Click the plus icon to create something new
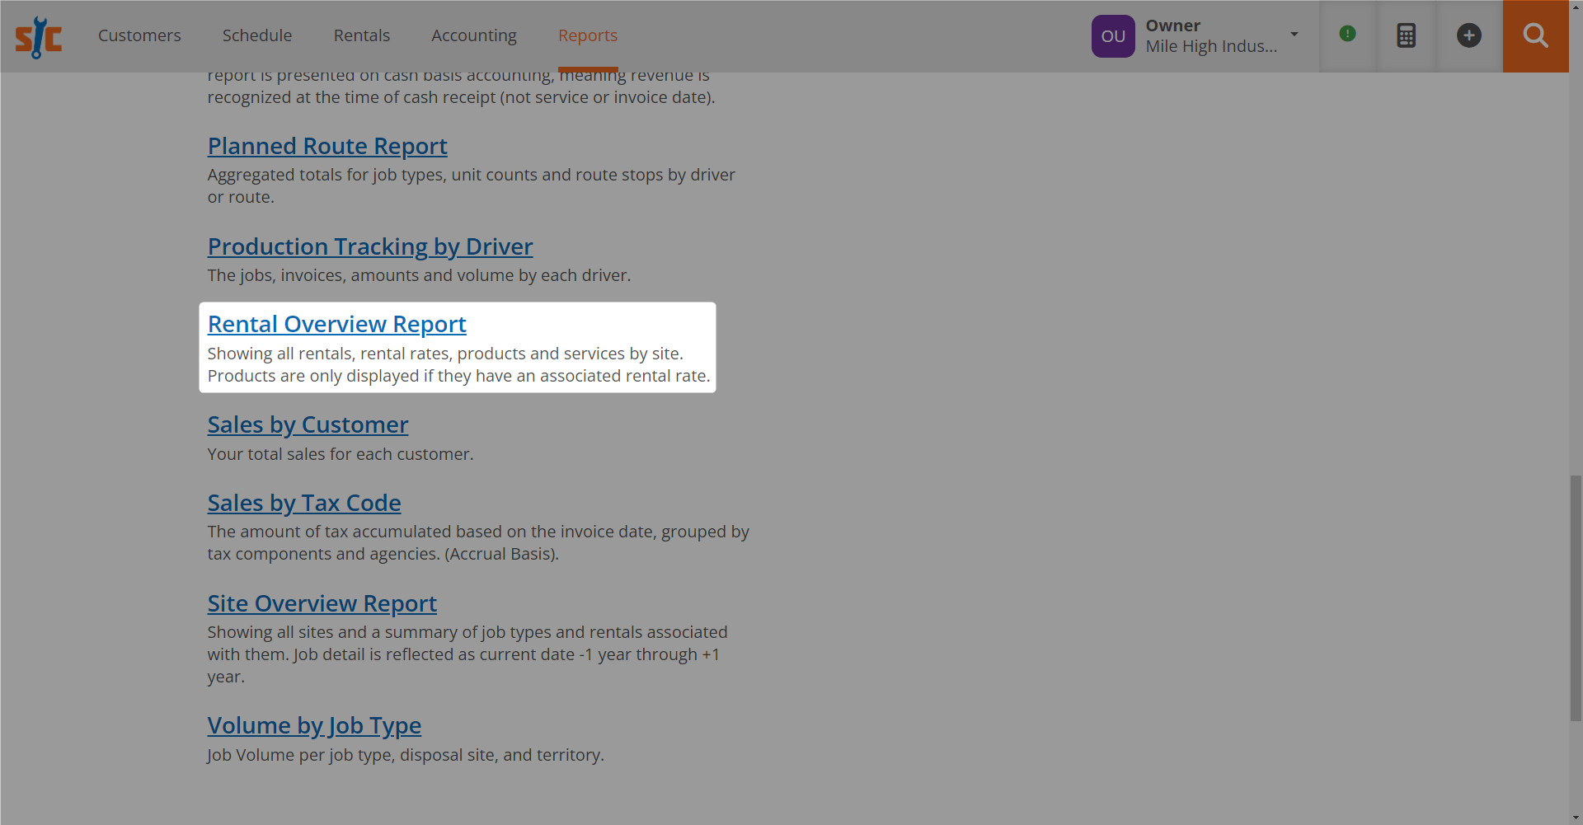This screenshot has height=825, width=1583. 1469,35
